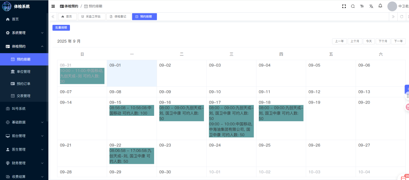Click the 批量排期 button
Screen dimensions: 409x180
(61, 28)
